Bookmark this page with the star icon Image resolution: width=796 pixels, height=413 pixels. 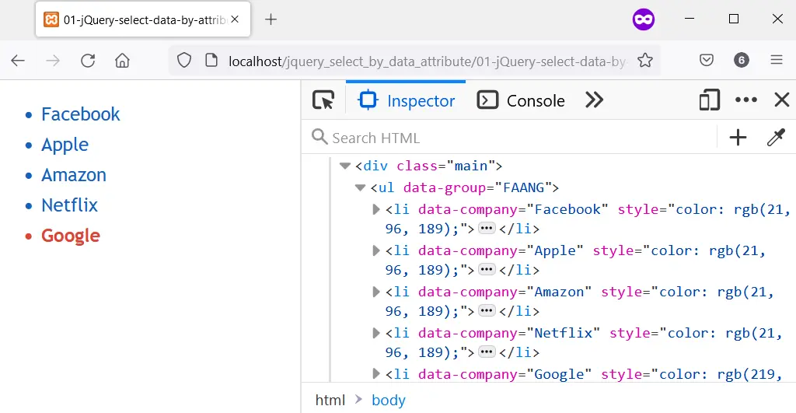pos(645,61)
